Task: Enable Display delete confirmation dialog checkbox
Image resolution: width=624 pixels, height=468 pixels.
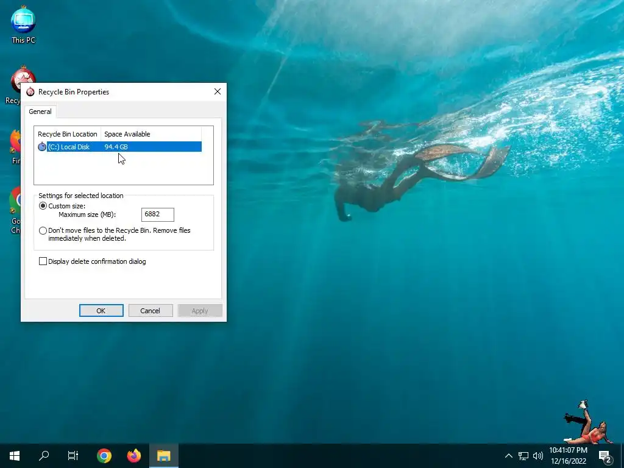Action: click(43, 261)
